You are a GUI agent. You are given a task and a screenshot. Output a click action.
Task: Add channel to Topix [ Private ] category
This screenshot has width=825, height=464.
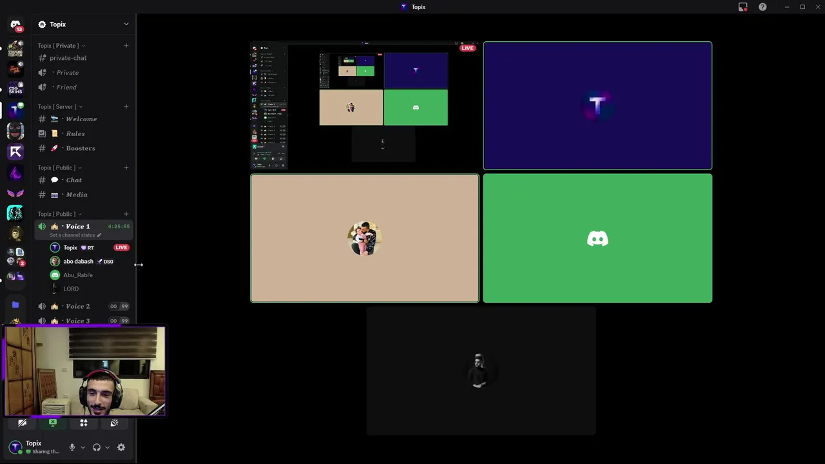tap(126, 46)
